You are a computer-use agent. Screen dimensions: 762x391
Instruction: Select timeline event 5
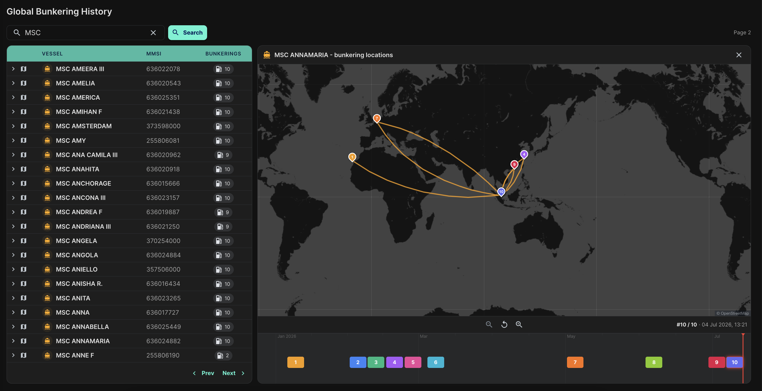point(413,362)
